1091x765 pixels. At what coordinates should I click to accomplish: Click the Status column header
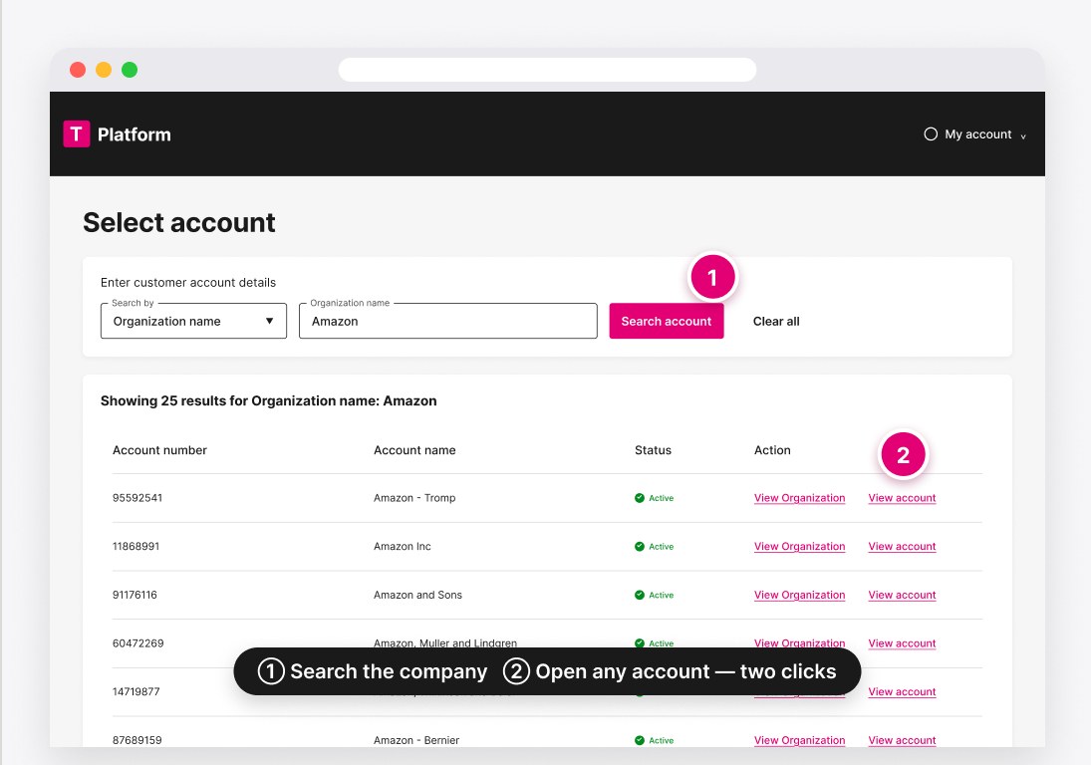coord(653,450)
